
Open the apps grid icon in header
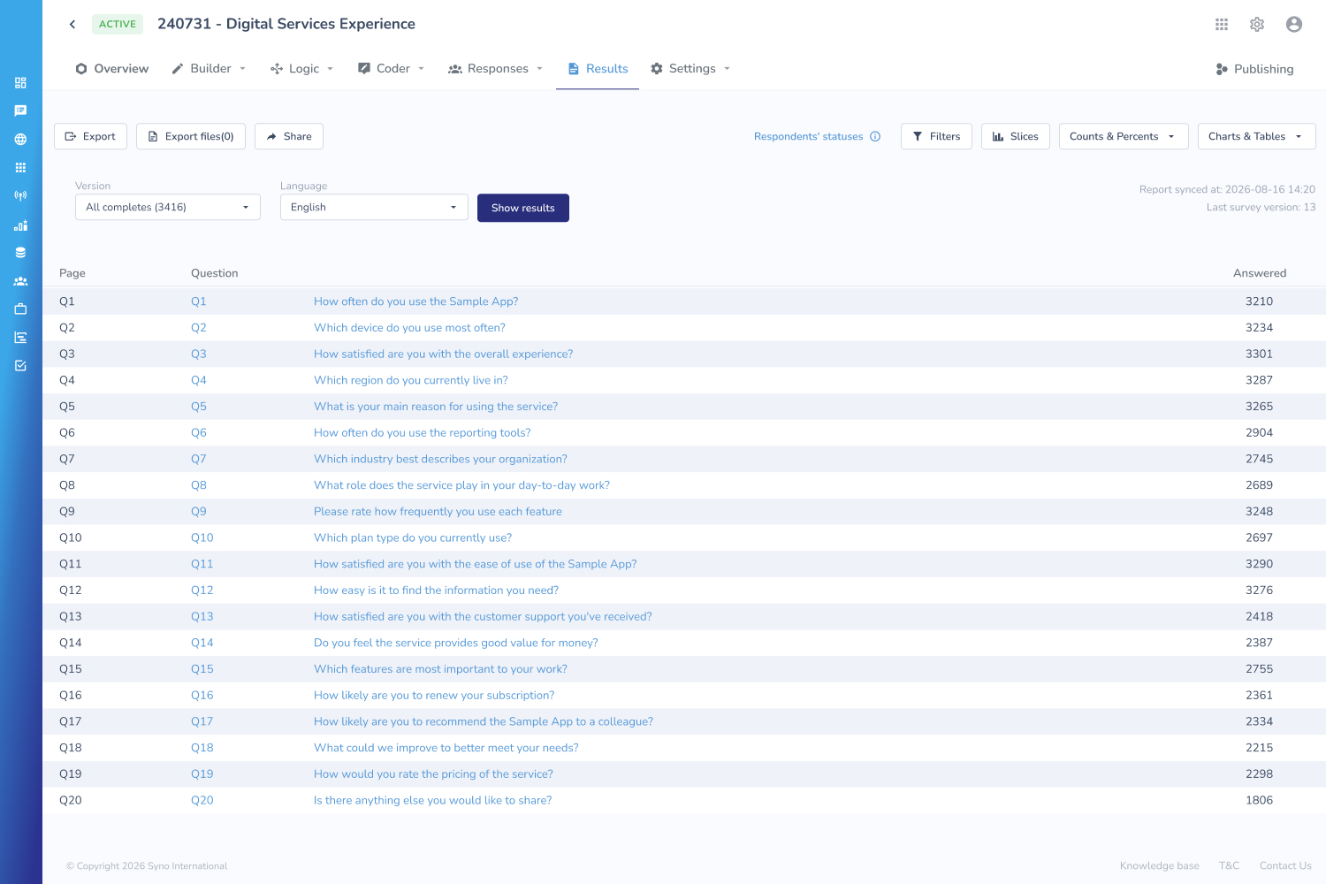click(x=1222, y=24)
